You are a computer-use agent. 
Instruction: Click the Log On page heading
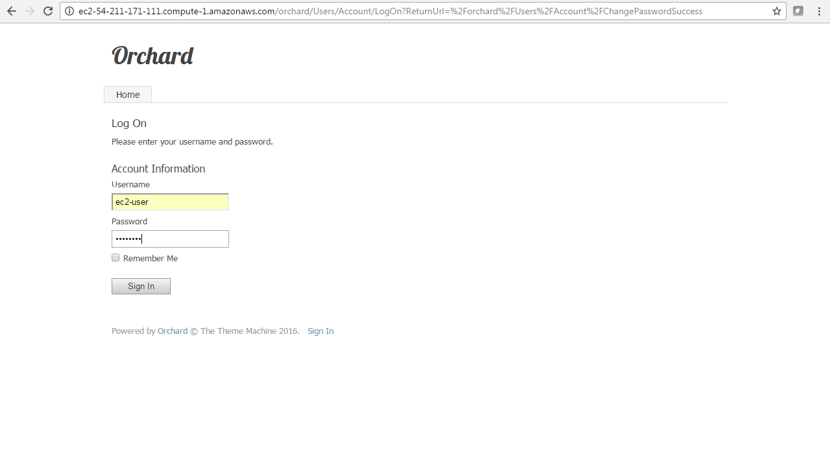[128, 123]
